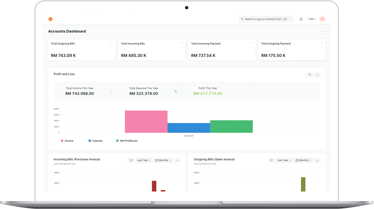The image size is (374, 209).
Task: Expand the Help dropdown menu
Action: (312, 19)
